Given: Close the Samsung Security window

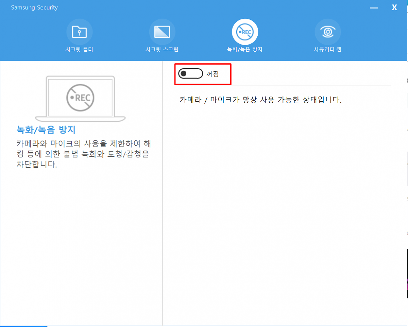Looking at the screenshot, I should coord(394,7).
